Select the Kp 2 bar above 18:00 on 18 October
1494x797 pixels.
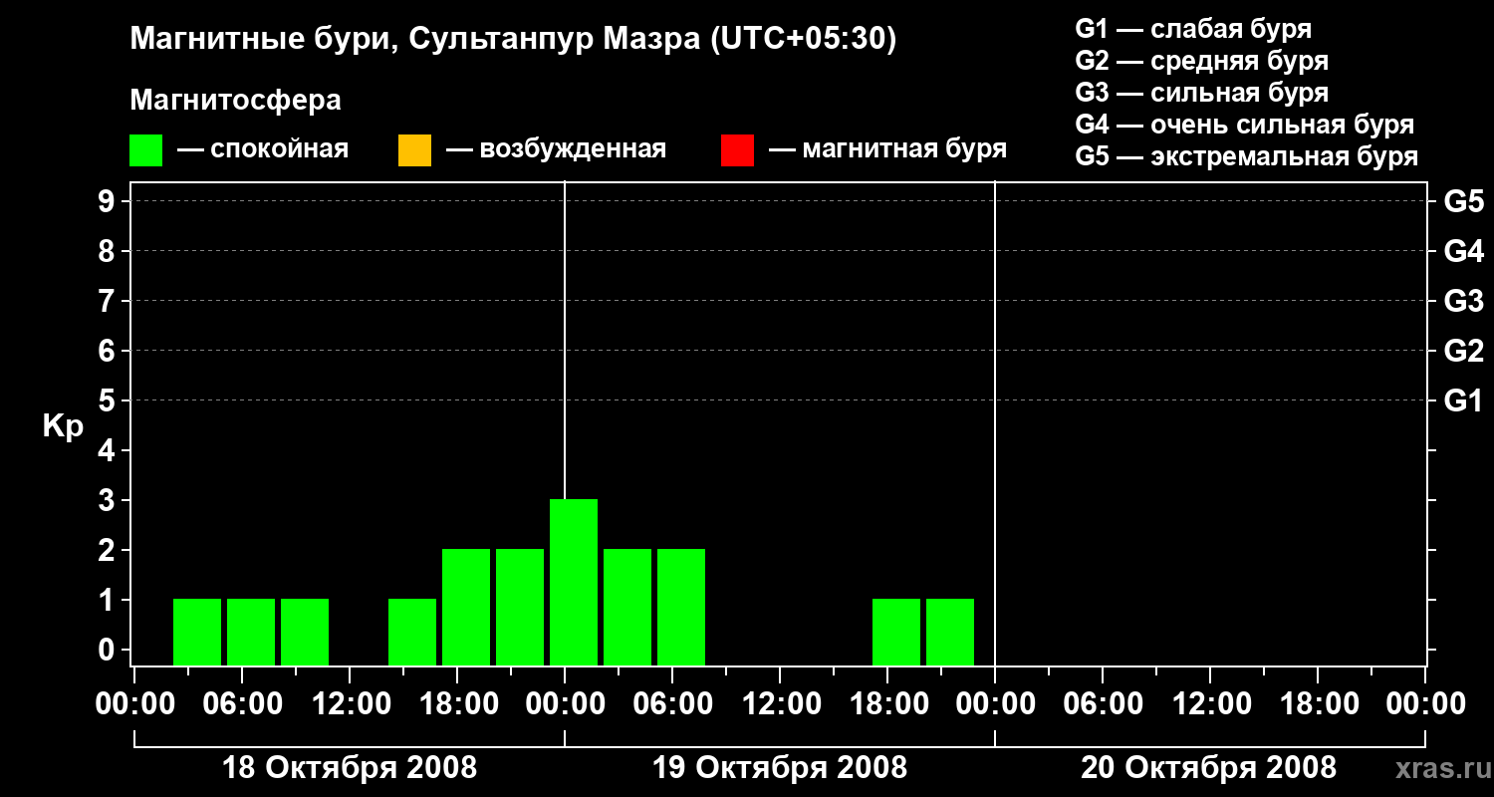pyautogui.click(x=466, y=607)
